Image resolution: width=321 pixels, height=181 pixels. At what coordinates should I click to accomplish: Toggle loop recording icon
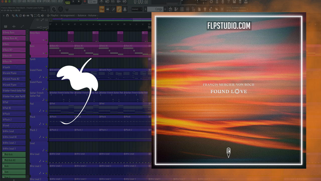click(125, 2)
